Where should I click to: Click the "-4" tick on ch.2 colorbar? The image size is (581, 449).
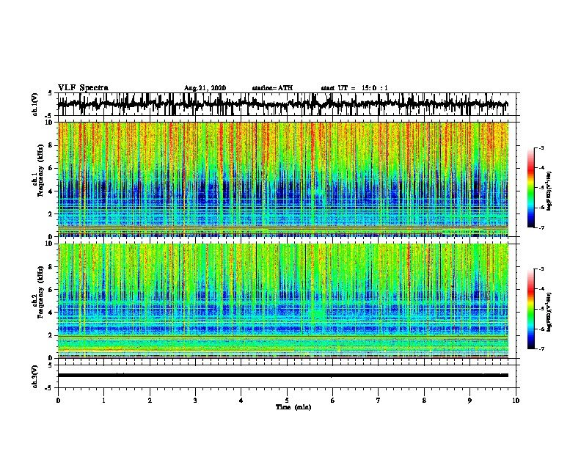coord(541,289)
